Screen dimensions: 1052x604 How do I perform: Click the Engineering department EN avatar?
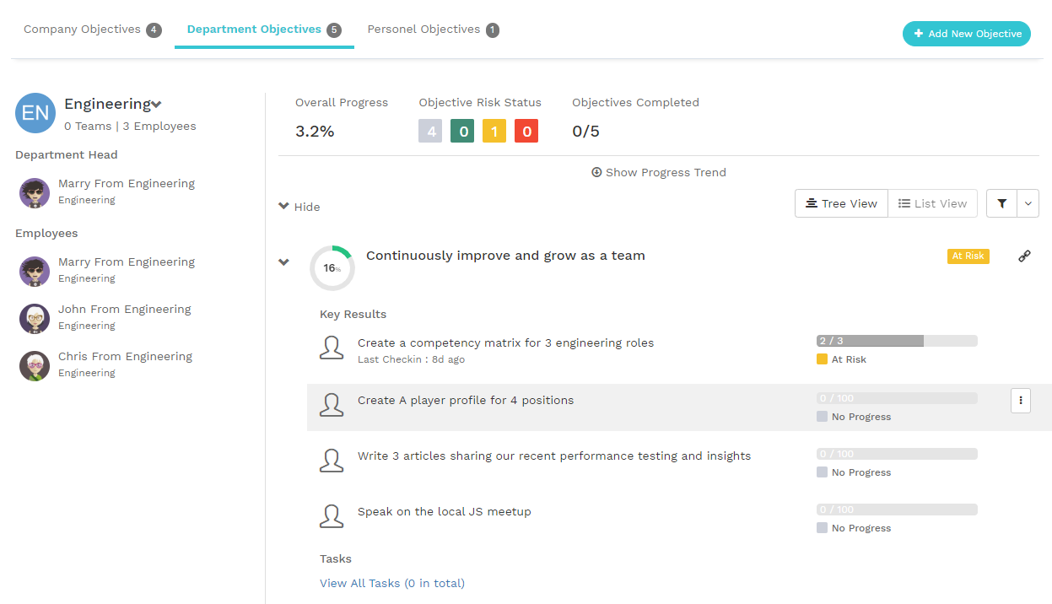pyautogui.click(x=35, y=113)
